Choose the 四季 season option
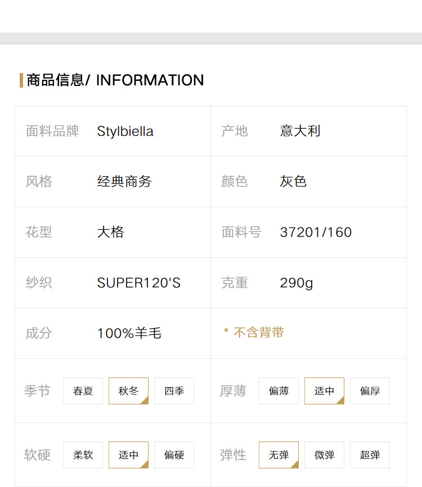The image size is (422, 487). pyautogui.click(x=174, y=391)
